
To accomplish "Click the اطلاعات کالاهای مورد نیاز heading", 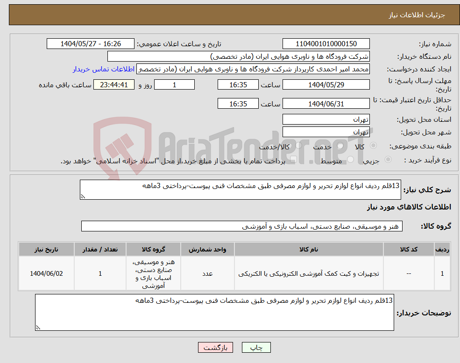I will pyautogui.click(x=409, y=207).
